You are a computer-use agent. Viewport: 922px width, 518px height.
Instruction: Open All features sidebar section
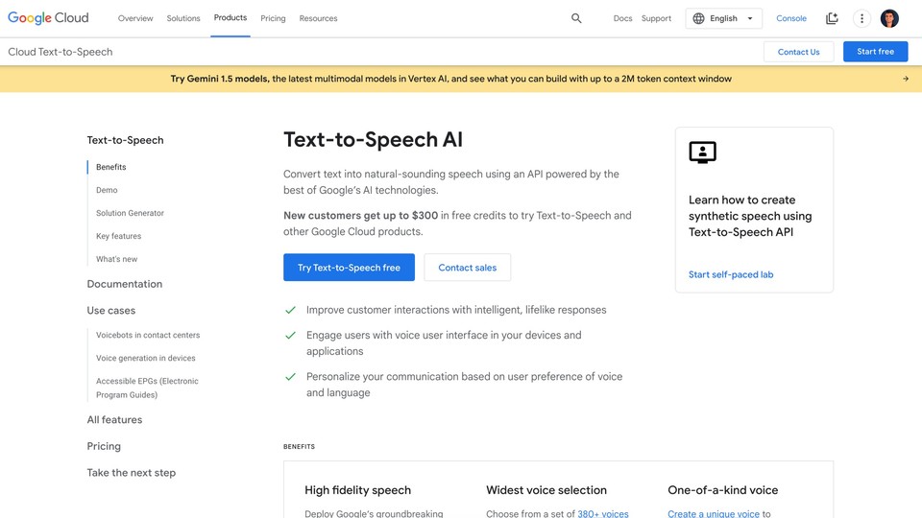114,419
